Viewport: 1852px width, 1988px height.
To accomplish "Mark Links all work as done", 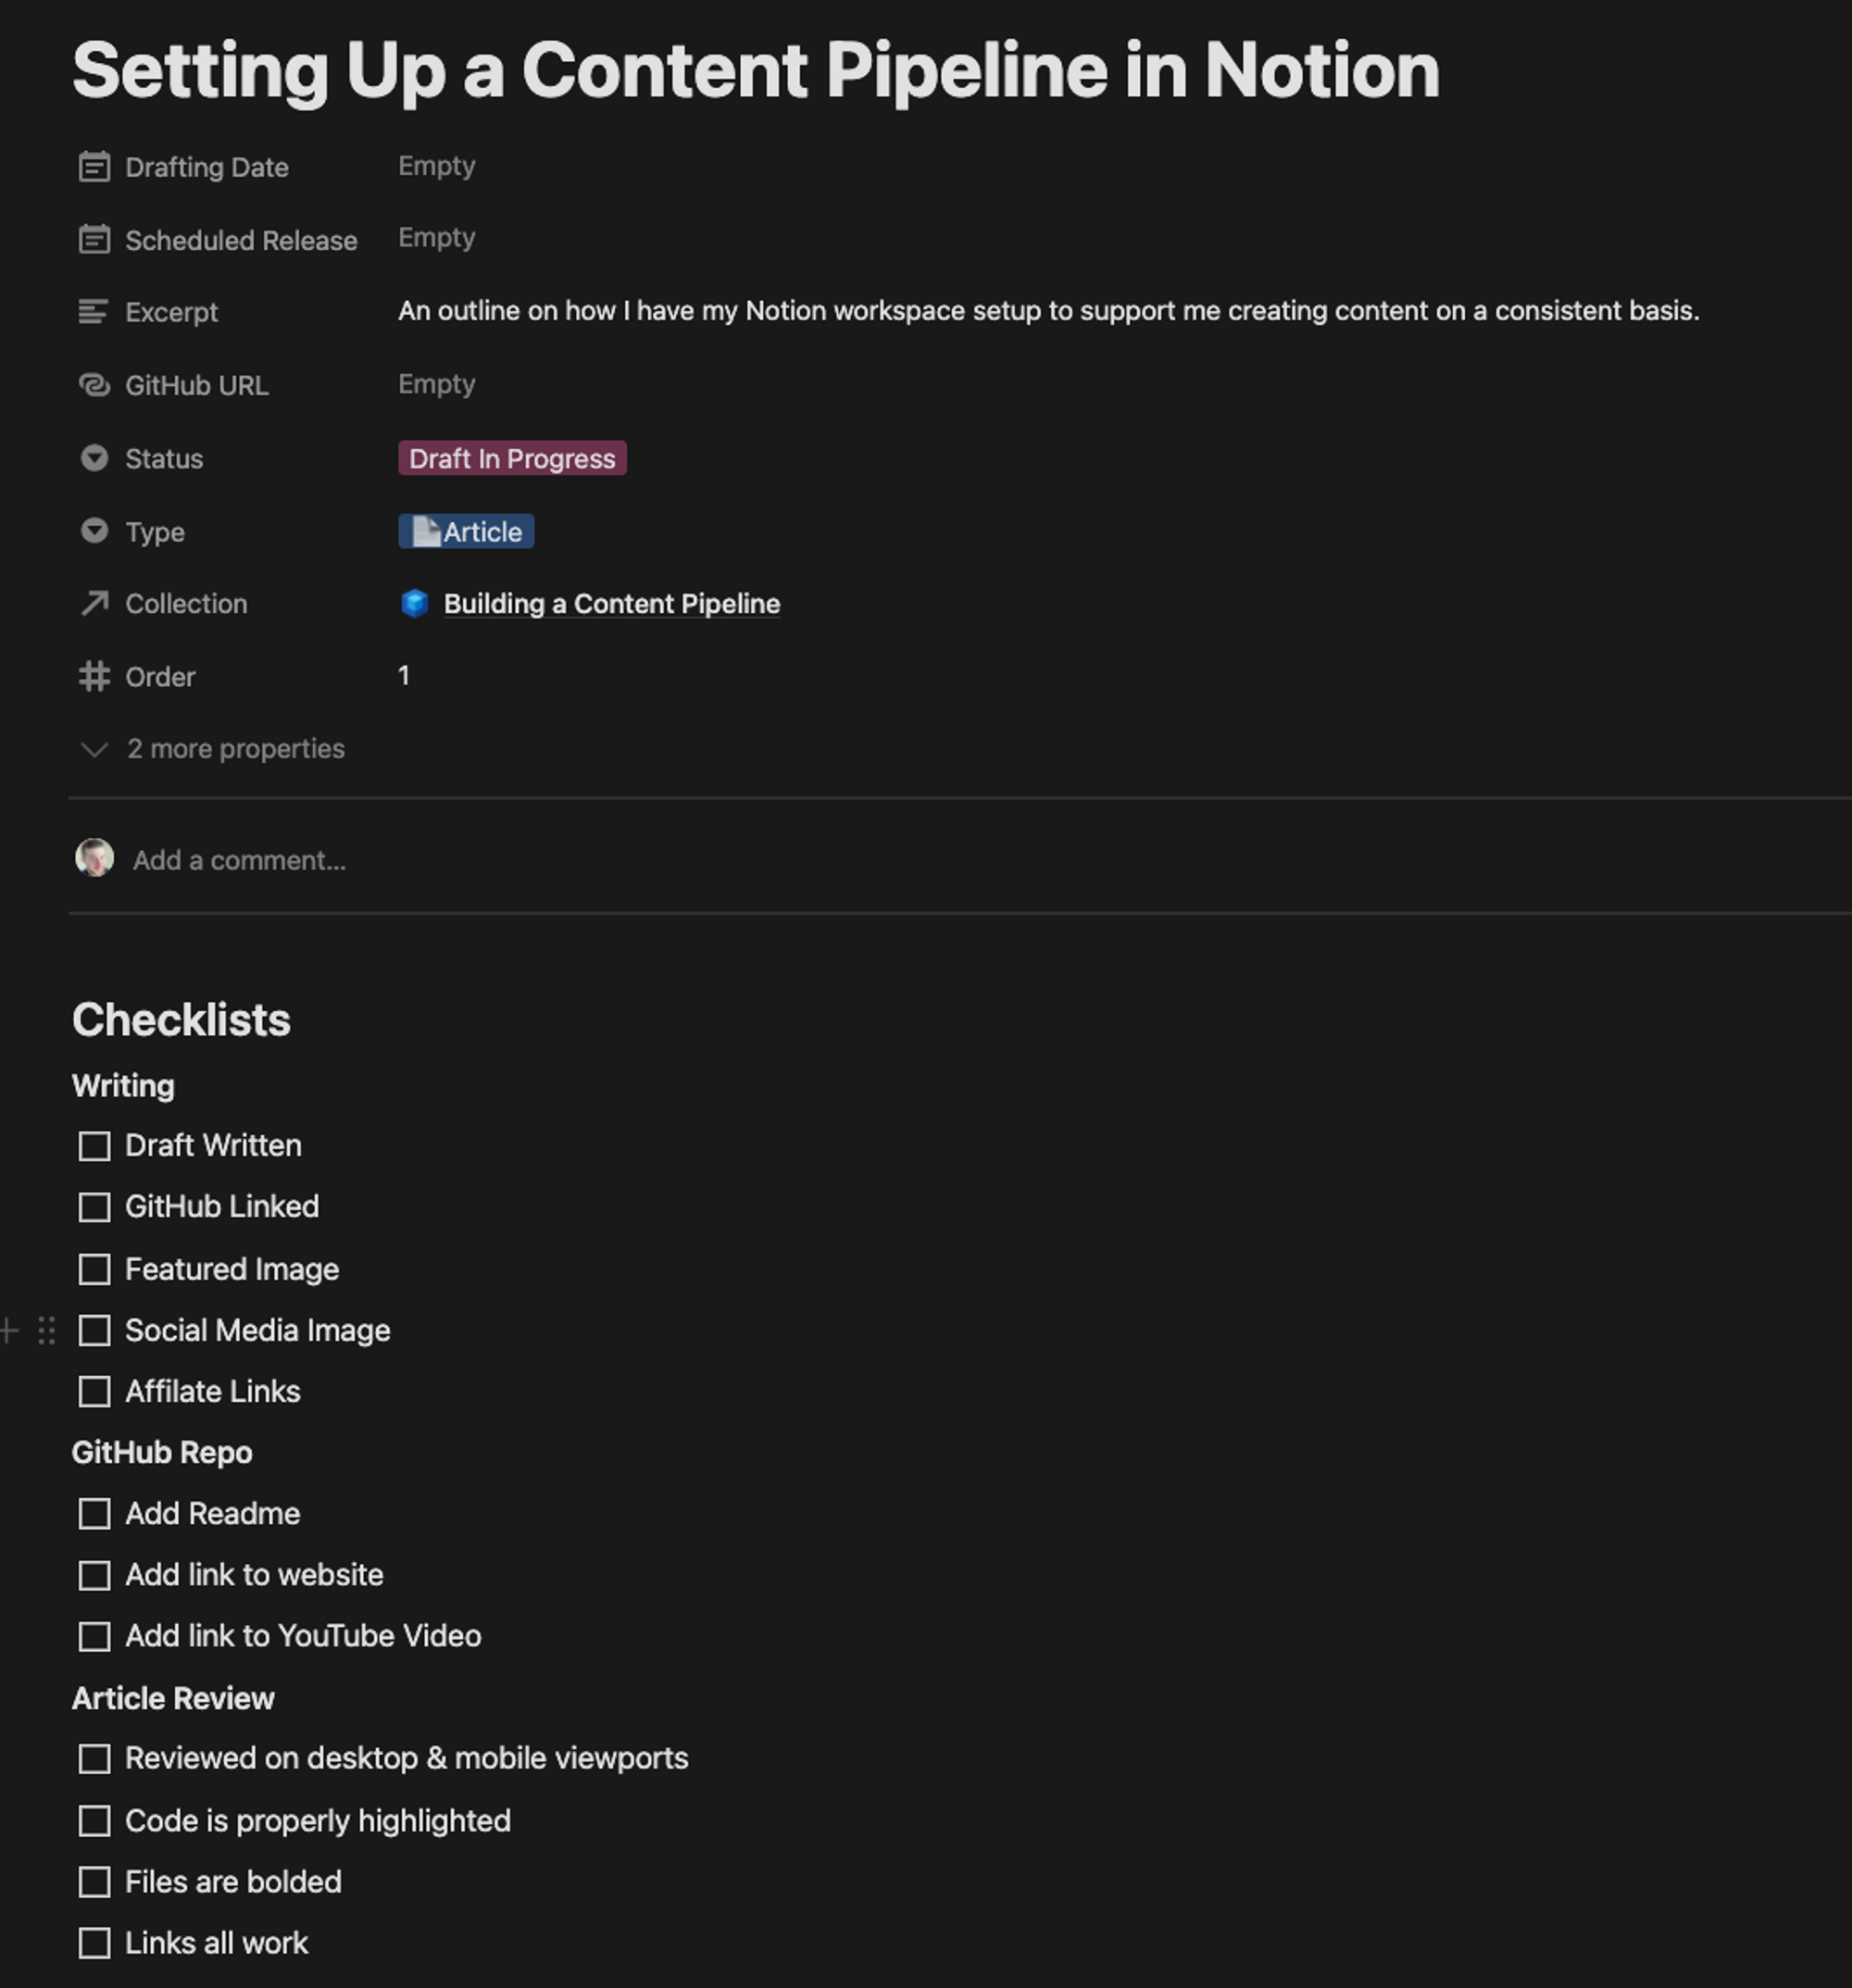I will (94, 1943).
